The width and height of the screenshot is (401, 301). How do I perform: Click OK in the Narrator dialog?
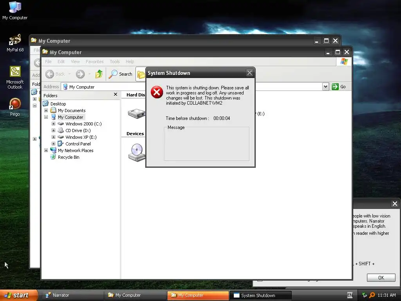[x=381, y=278]
